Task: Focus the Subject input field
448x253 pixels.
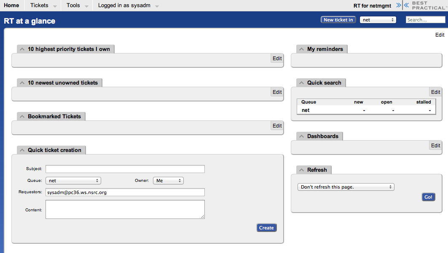Action: click(x=125, y=169)
